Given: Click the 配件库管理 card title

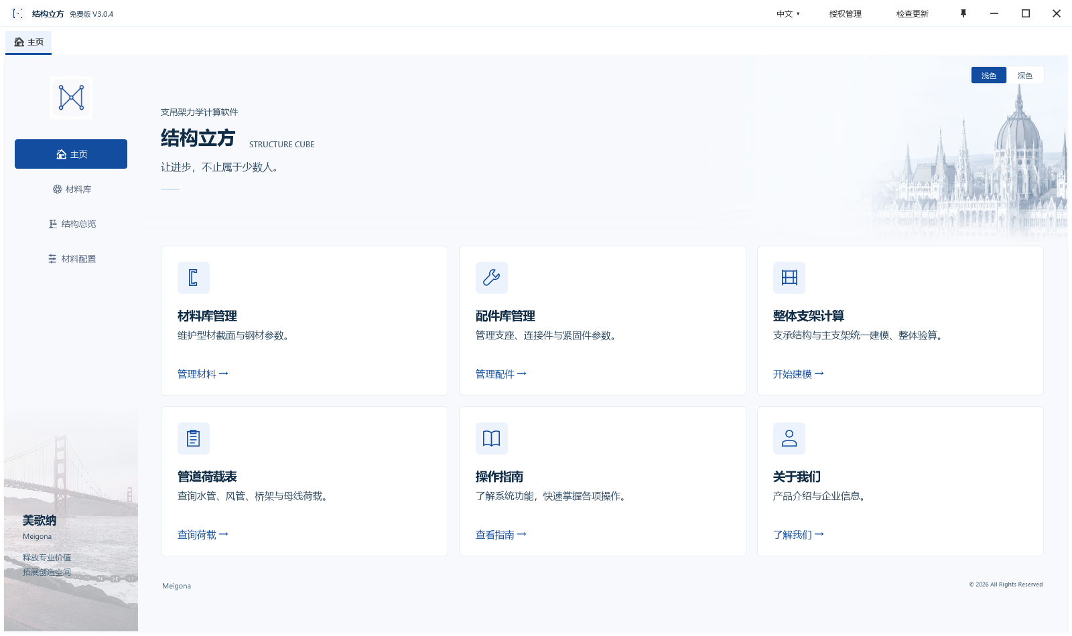Looking at the screenshot, I should point(505,316).
